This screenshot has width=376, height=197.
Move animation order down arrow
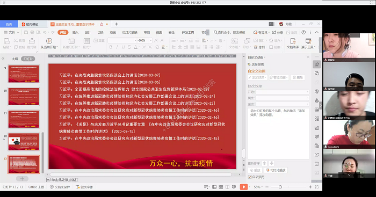point(271,163)
